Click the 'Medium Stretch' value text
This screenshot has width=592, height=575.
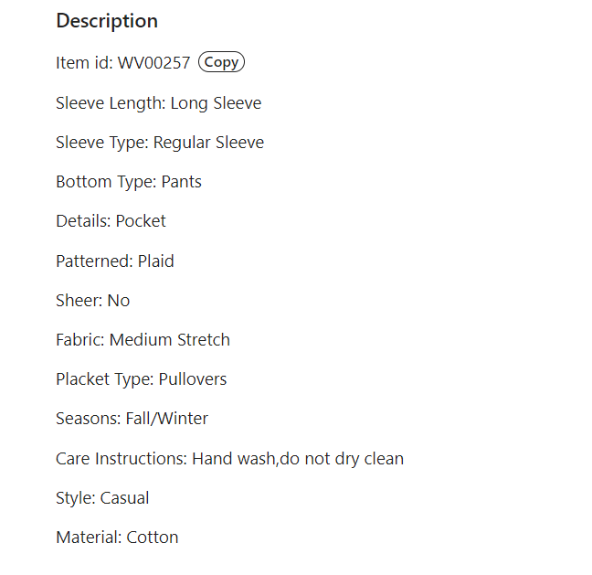[170, 340]
